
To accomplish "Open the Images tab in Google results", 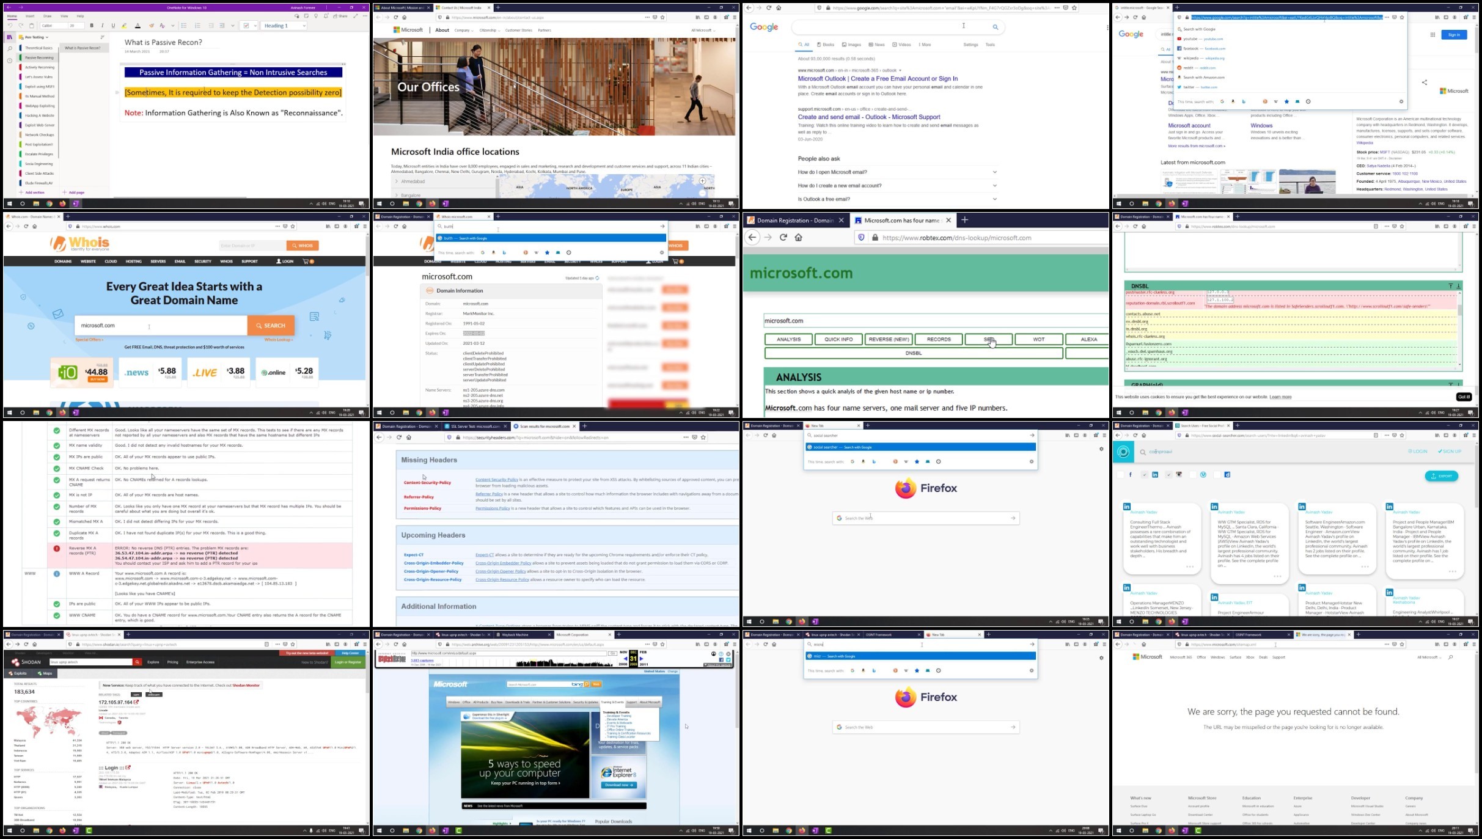I will (x=851, y=45).
